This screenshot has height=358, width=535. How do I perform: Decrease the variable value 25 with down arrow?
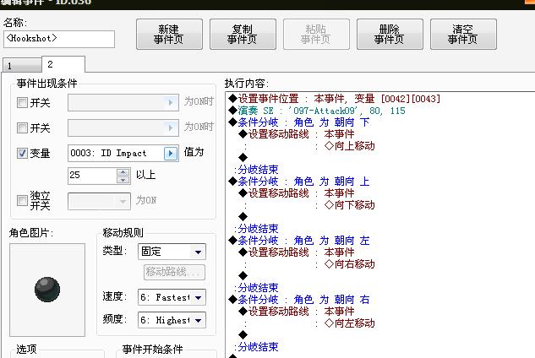123,180
